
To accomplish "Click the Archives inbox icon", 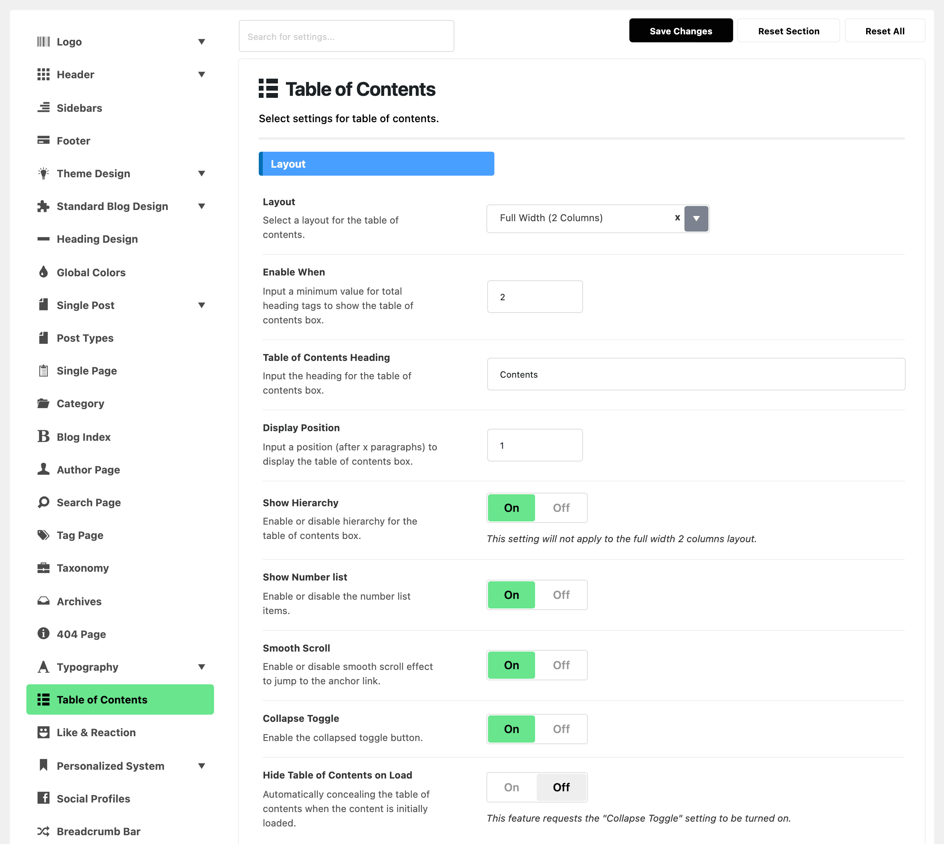I will [43, 601].
